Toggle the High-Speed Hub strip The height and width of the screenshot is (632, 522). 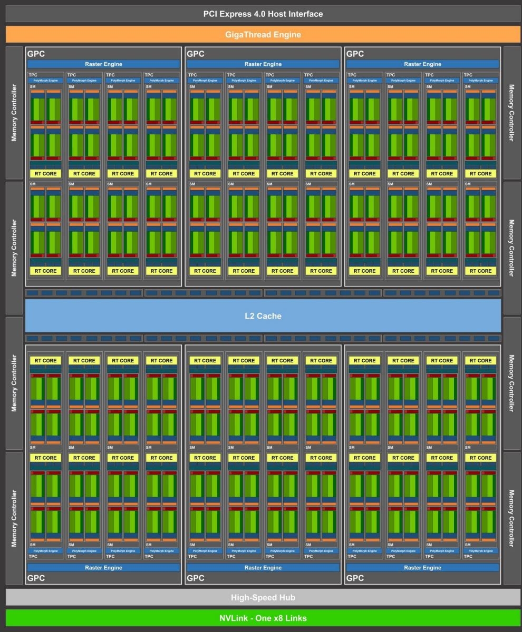point(261,597)
